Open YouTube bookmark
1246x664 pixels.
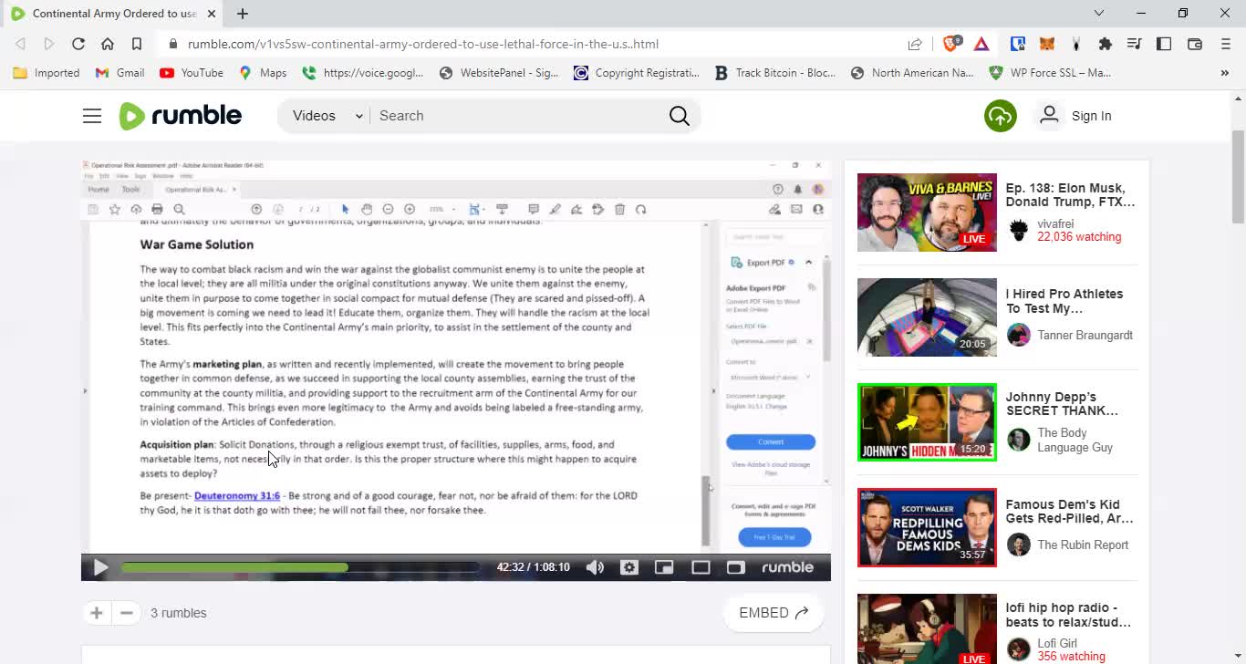192,73
